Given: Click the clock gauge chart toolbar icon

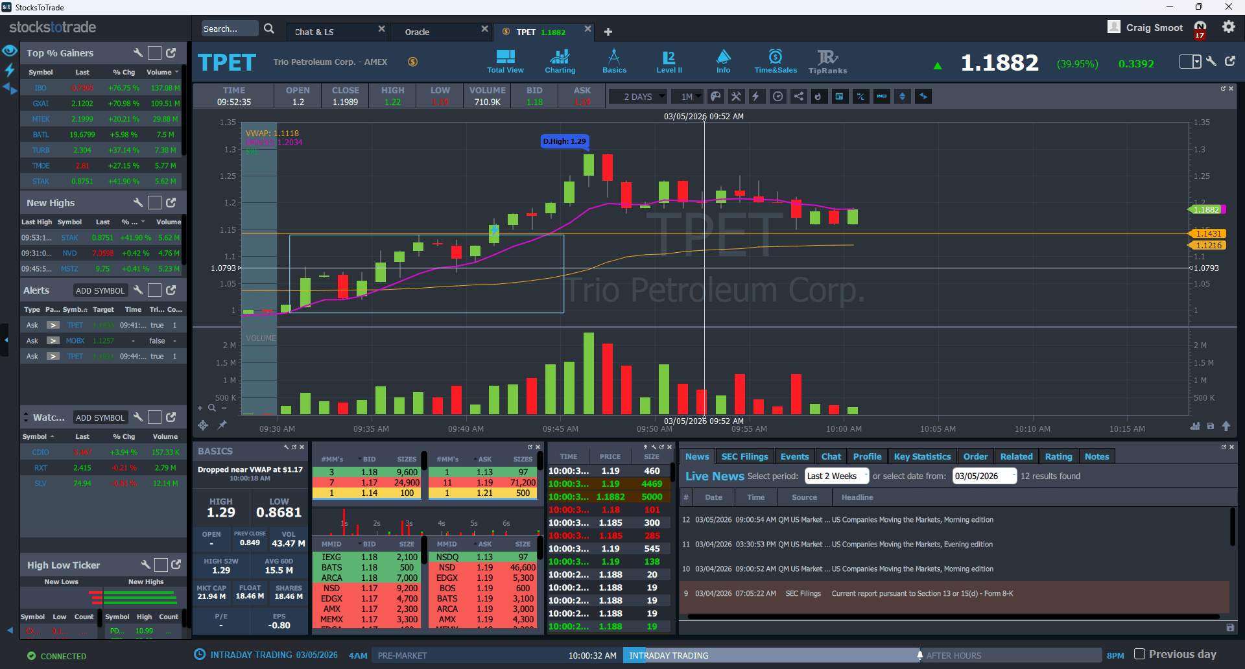Looking at the screenshot, I should (777, 97).
